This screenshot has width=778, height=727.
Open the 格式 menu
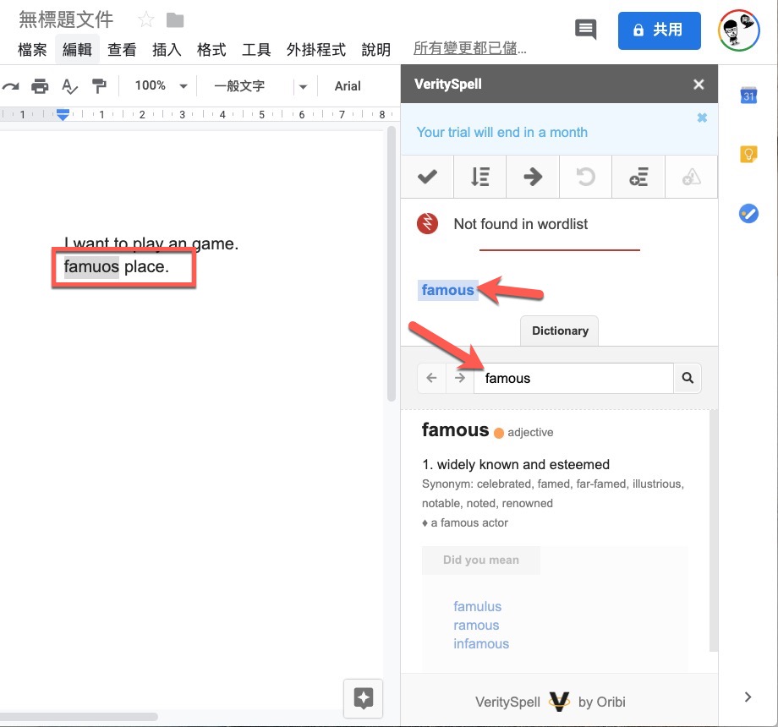click(211, 50)
